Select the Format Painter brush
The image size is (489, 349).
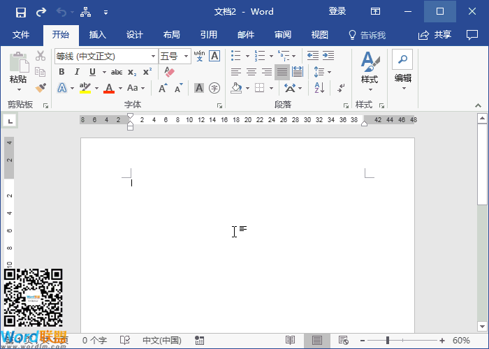pyautogui.click(x=41, y=88)
